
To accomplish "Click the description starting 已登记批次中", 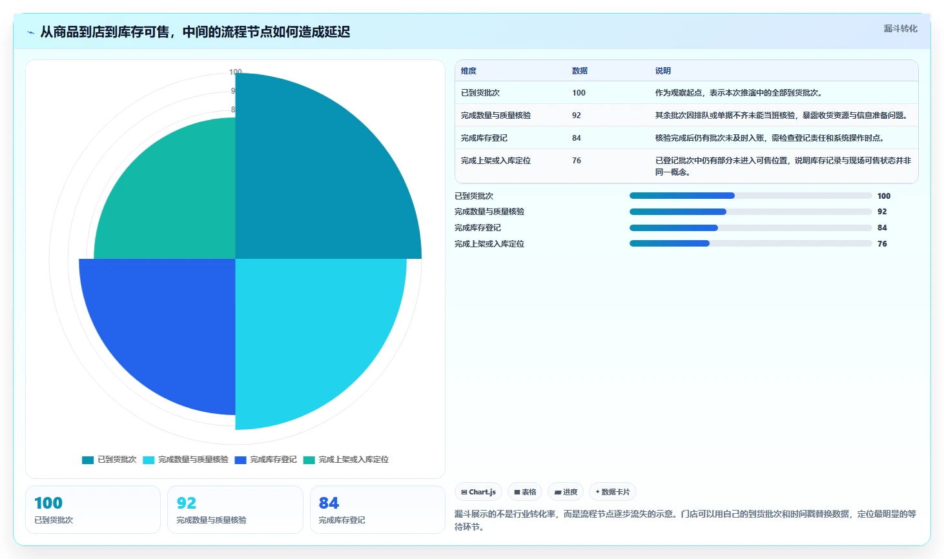I will point(783,167).
